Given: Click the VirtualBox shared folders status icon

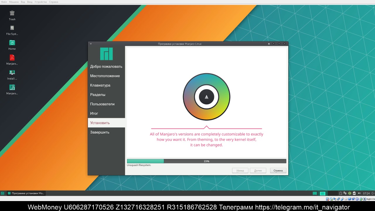Looking at the screenshot, I should (x=346, y=199).
